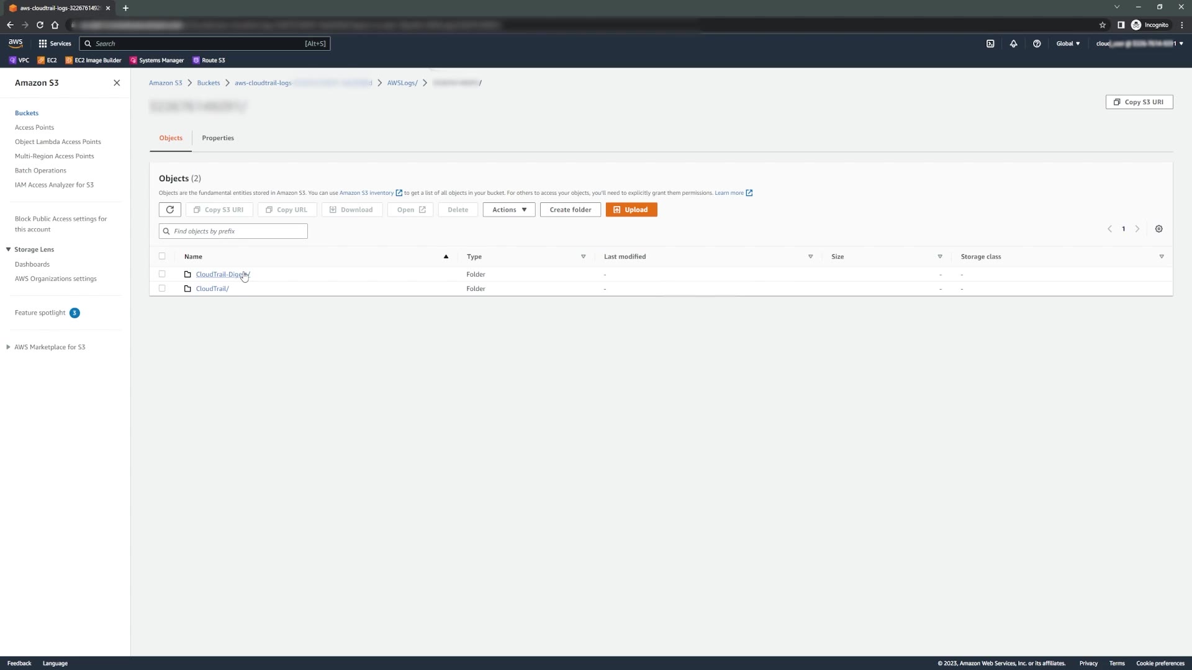Open the Global region dropdown
The width and height of the screenshot is (1192, 670).
coord(1068,43)
